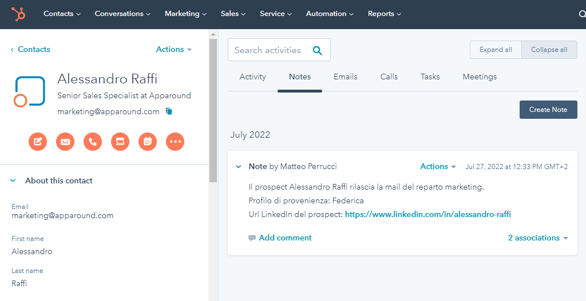Click the left panel vertical scrollbar
586x301 pixels.
(x=213, y=109)
